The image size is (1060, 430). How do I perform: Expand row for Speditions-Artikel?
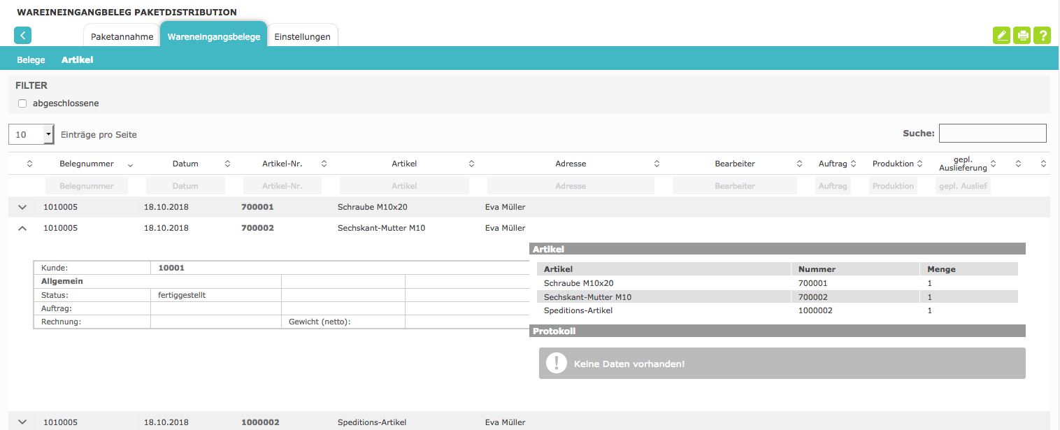tap(22, 422)
